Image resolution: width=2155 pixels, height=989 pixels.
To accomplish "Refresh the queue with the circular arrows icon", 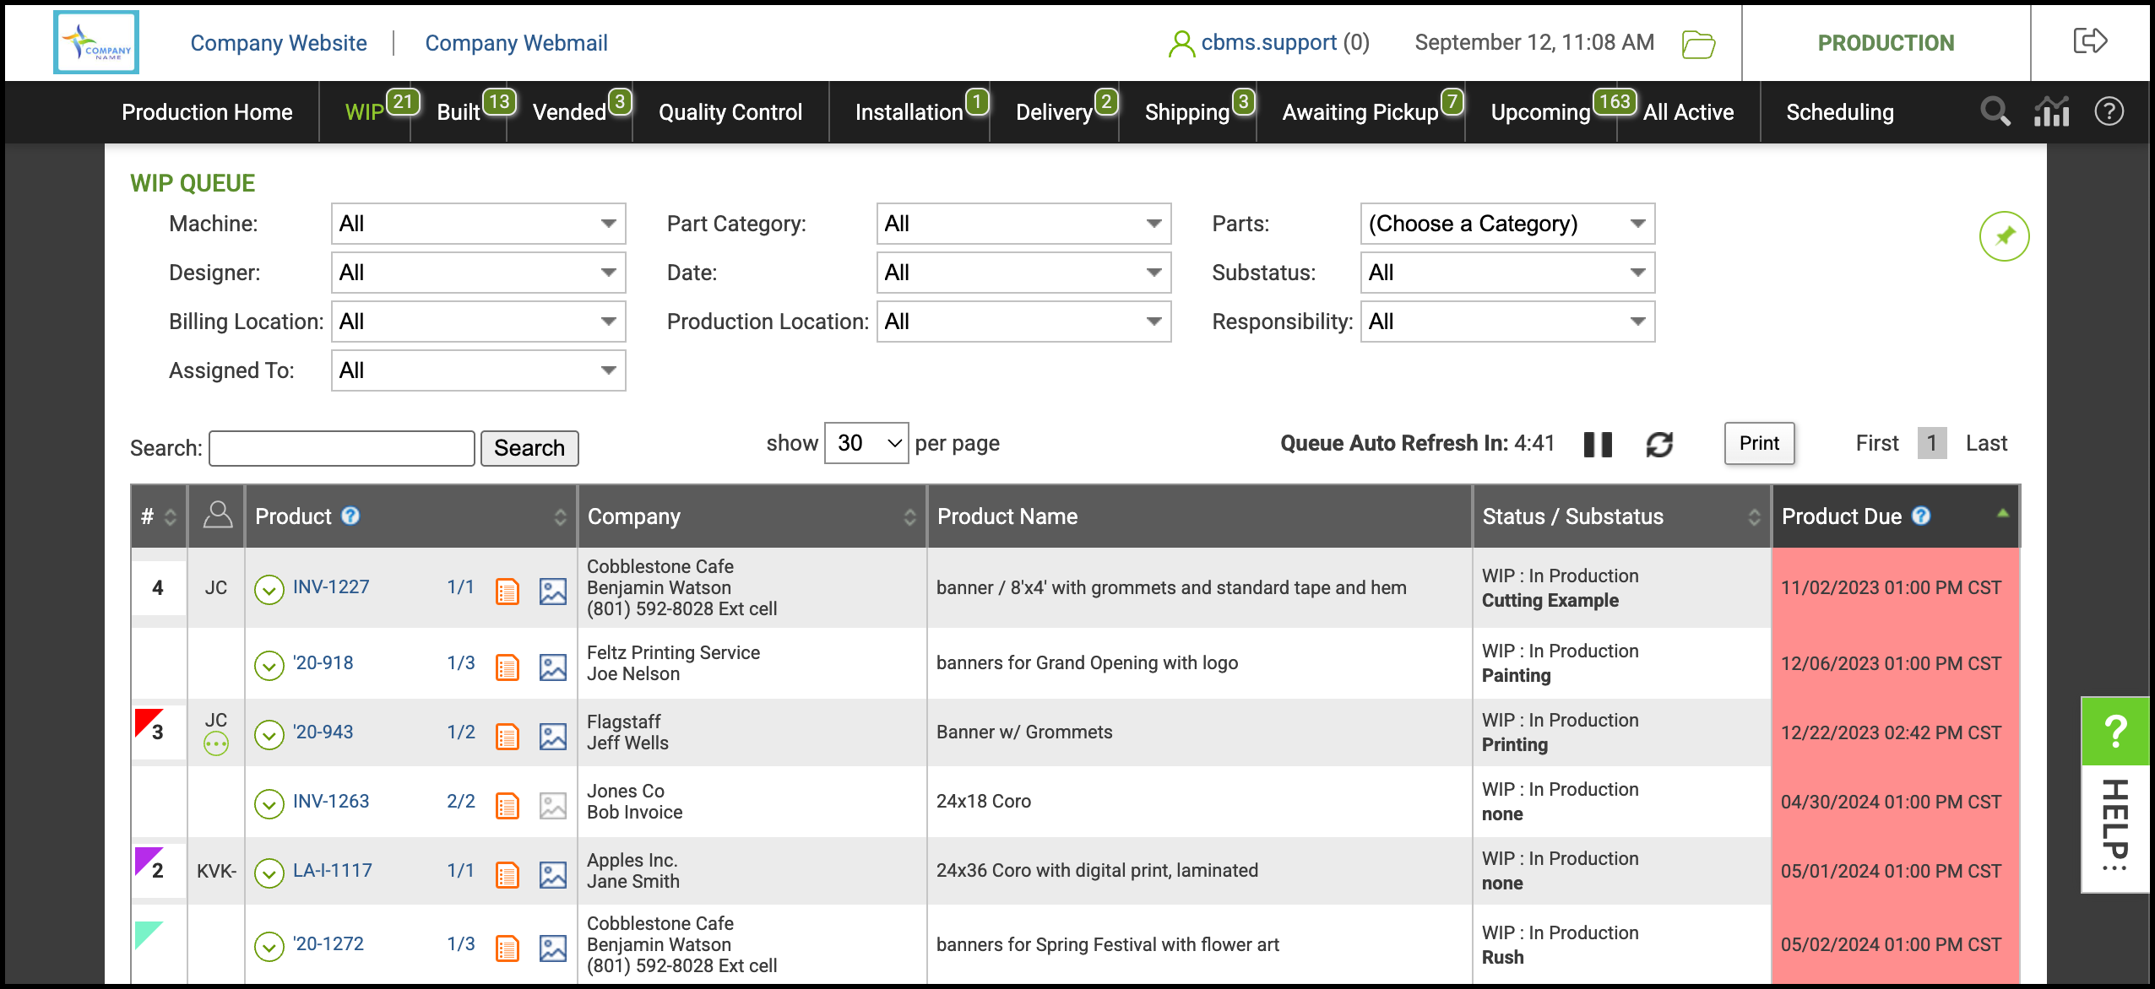I will pyautogui.click(x=1659, y=444).
